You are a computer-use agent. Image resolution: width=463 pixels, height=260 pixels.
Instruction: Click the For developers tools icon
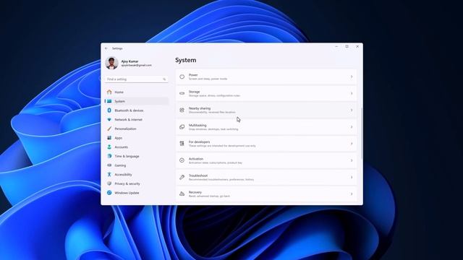(x=182, y=144)
